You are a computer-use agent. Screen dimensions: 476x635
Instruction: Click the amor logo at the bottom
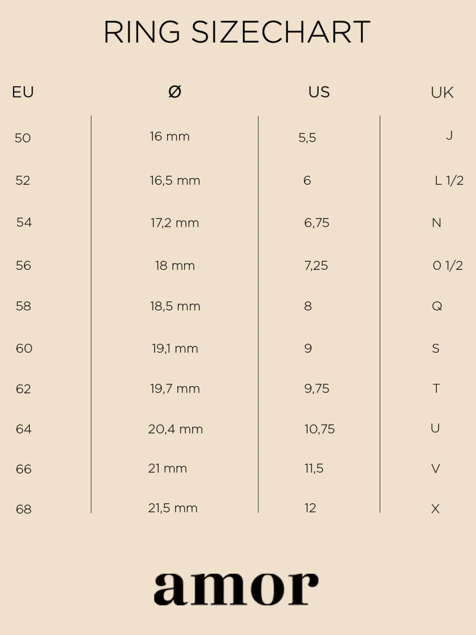236,588
